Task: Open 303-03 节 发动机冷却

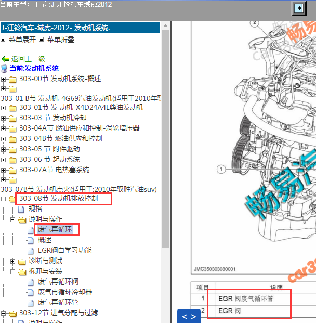Action: [53, 118]
